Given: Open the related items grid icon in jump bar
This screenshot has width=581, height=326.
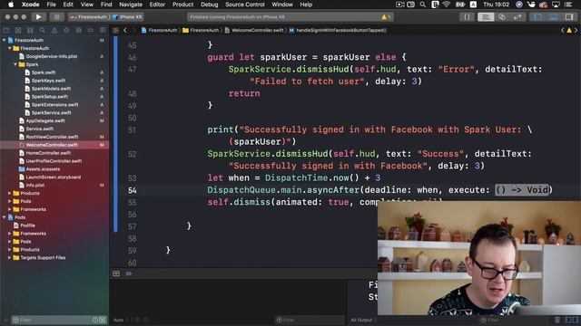Looking at the screenshot, I should (x=115, y=30).
